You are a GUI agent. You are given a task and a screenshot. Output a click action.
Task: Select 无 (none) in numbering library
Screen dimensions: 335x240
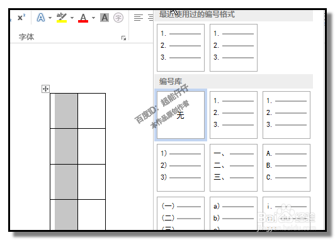click(x=181, y=115)
